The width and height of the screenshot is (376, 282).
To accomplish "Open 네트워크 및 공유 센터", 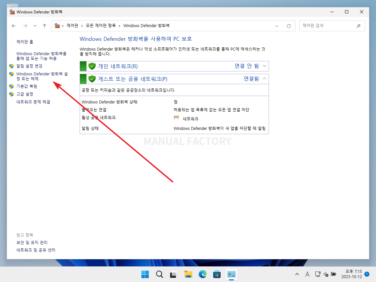I will click(36, 250).
